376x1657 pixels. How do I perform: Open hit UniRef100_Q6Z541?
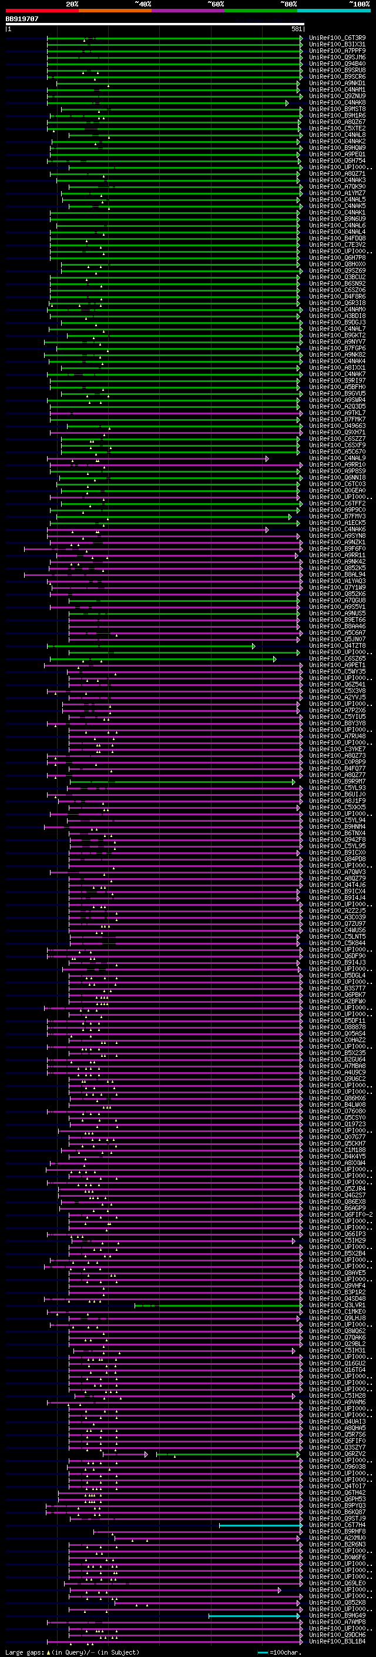pyautogui.click(x=337, y=684)
